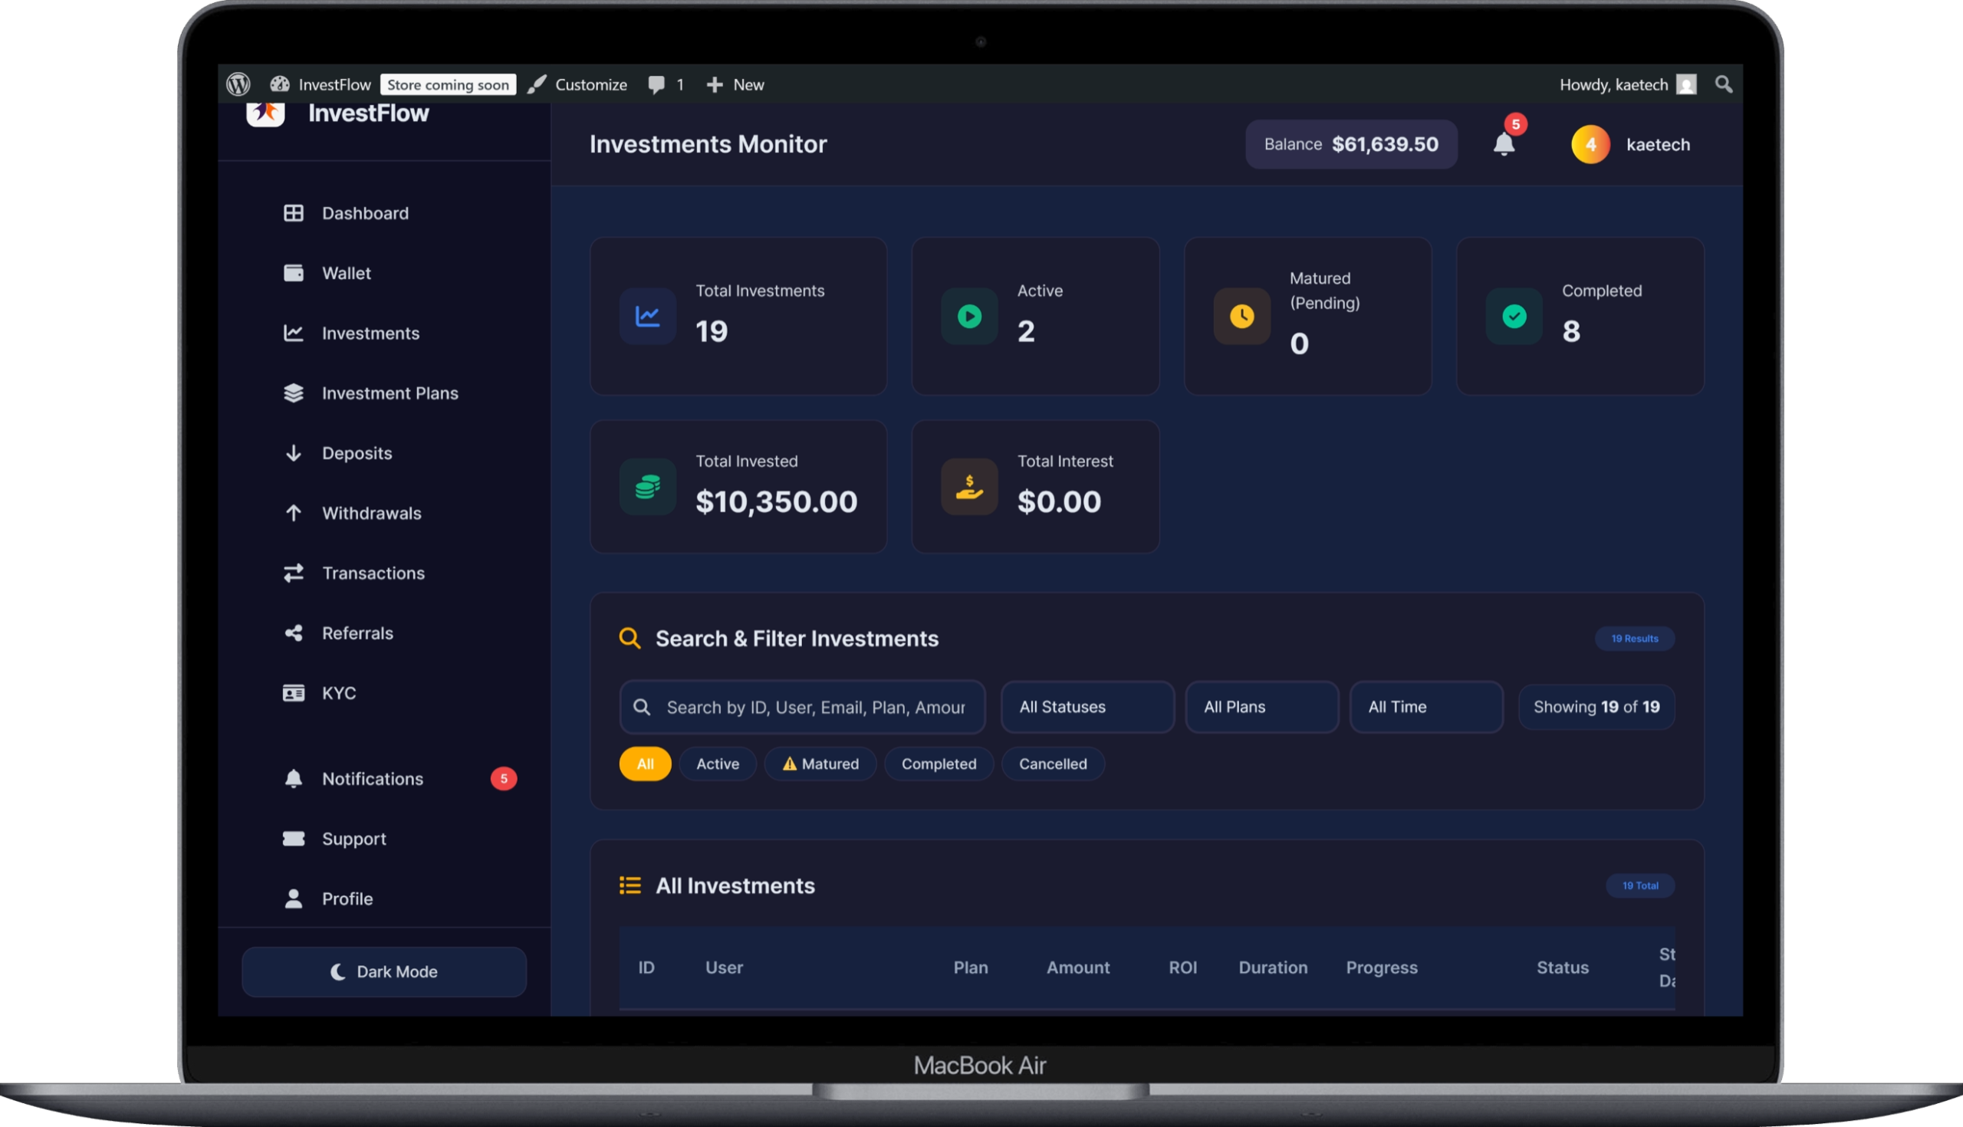The width and height of the screenshot is (1963, 1127).
Task: Click the ROI column header
Action: 1182,968
